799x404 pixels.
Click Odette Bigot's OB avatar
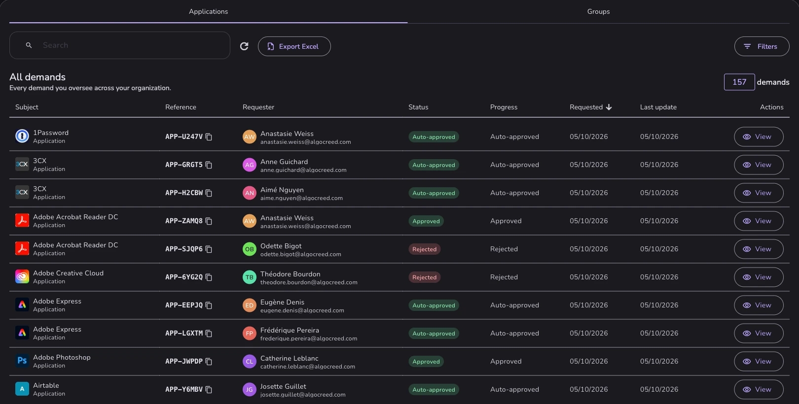(250, 249)
